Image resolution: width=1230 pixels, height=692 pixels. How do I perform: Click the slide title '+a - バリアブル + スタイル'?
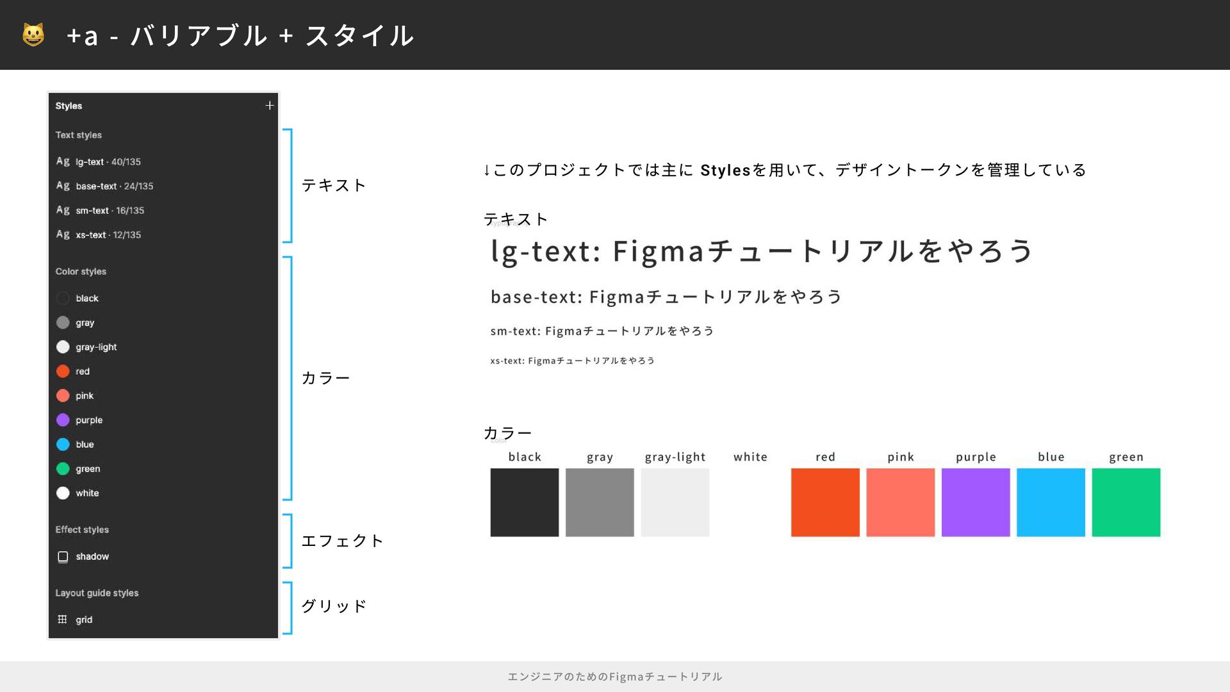click(240, 35)
